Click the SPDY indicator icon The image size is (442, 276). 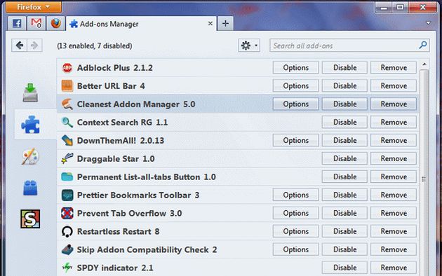[67, 268]
